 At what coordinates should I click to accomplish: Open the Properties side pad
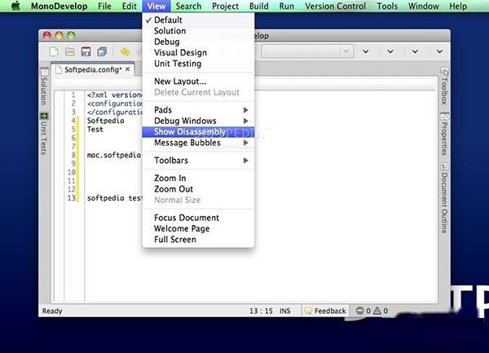coord(444,134)
